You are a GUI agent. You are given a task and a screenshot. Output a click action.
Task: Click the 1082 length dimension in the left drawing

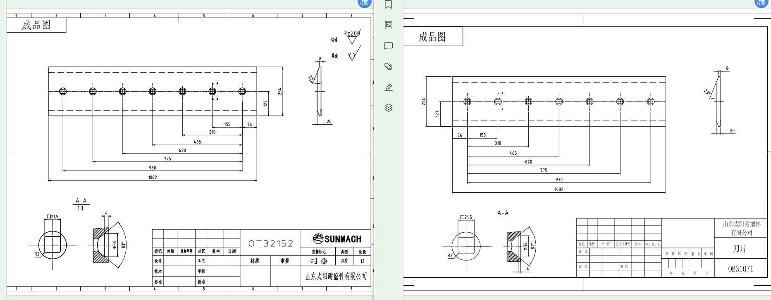click(153, 177)
